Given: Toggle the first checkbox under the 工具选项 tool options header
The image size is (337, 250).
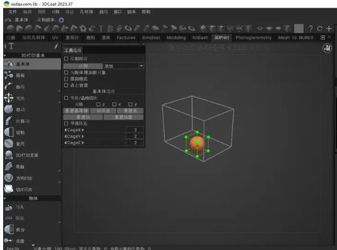Looking at the screenshot, I should [66, 58].
